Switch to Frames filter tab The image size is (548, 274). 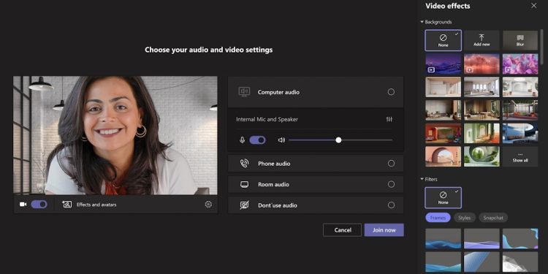438,218
